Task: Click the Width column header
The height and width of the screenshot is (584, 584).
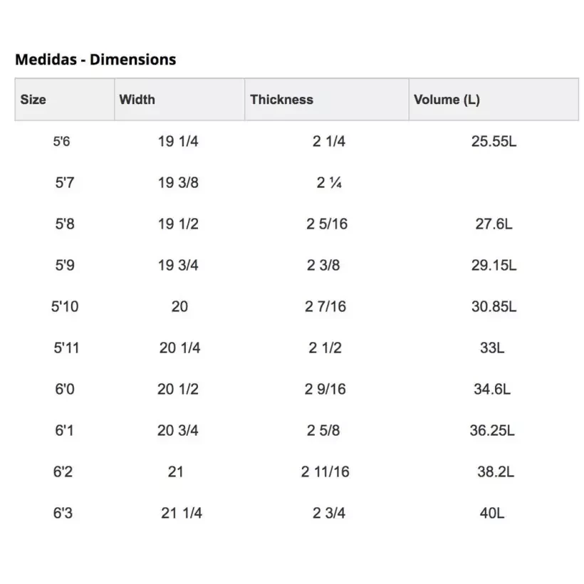Action: [x=137, y=100]
